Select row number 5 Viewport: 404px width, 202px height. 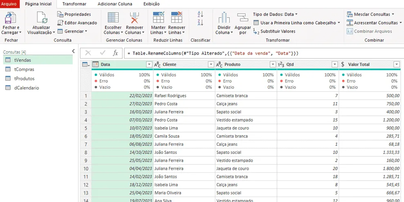click(85, 128)
